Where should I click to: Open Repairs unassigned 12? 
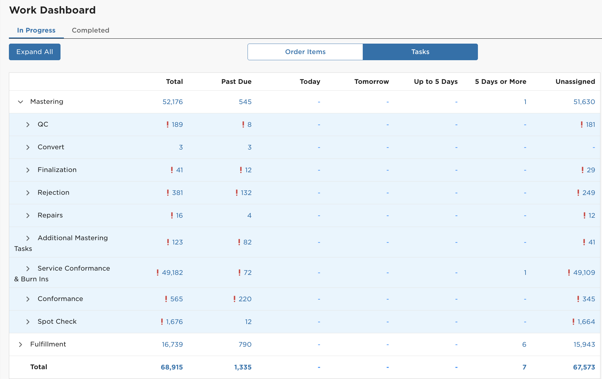click(x=592, y=215)
